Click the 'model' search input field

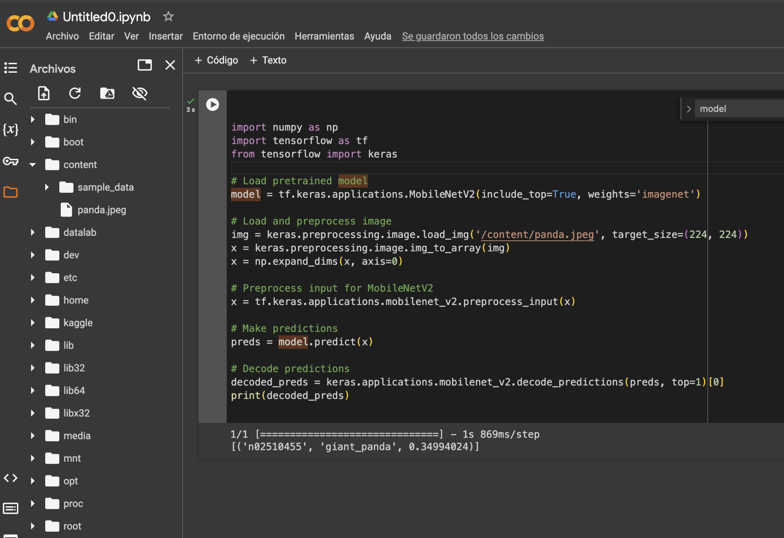740,109
